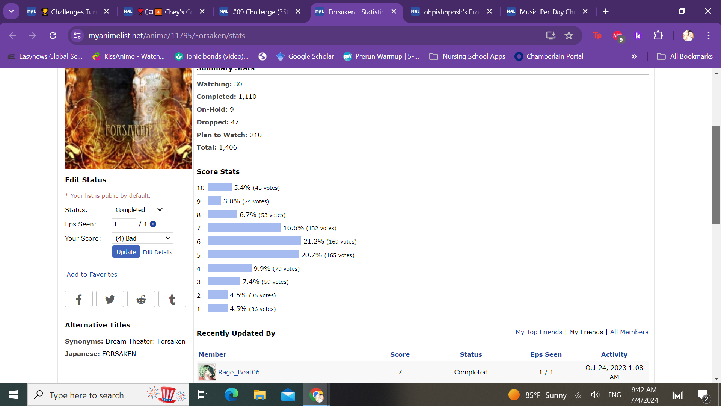Viewport: 721px width, 406px height.
Task: Click the plus icon to increment episodes seen
Action: coord(153,224)
